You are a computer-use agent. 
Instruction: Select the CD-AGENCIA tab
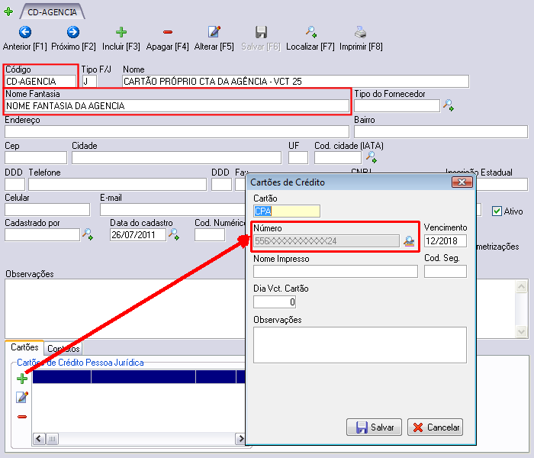(52, 12)
